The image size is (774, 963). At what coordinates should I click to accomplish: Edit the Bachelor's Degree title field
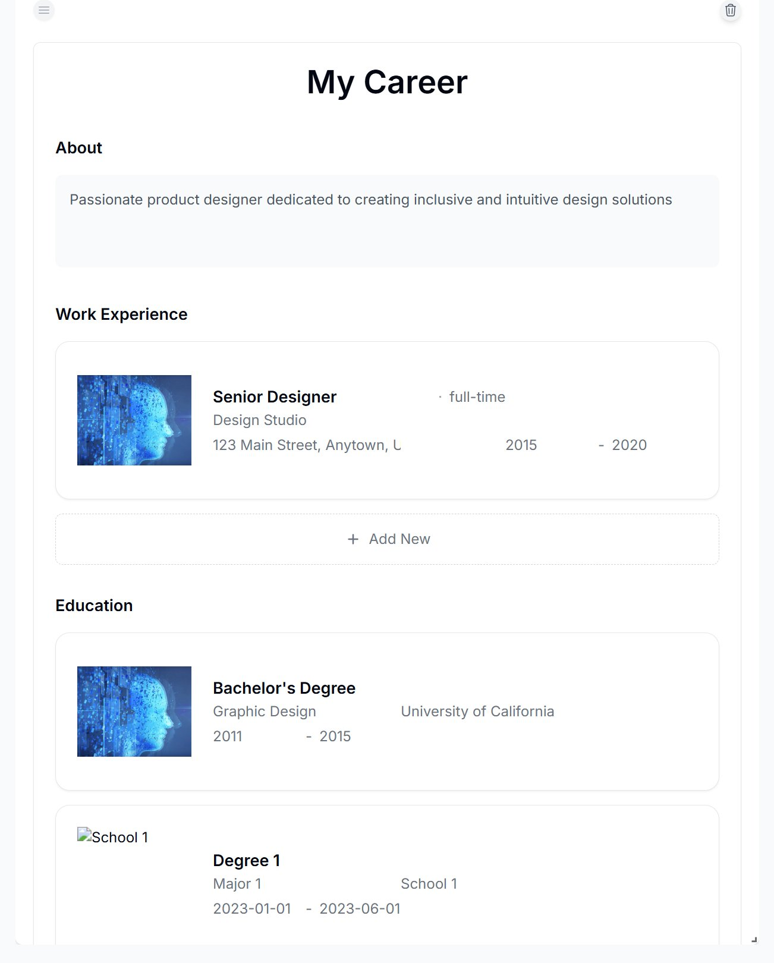click(x=284, y=688)
